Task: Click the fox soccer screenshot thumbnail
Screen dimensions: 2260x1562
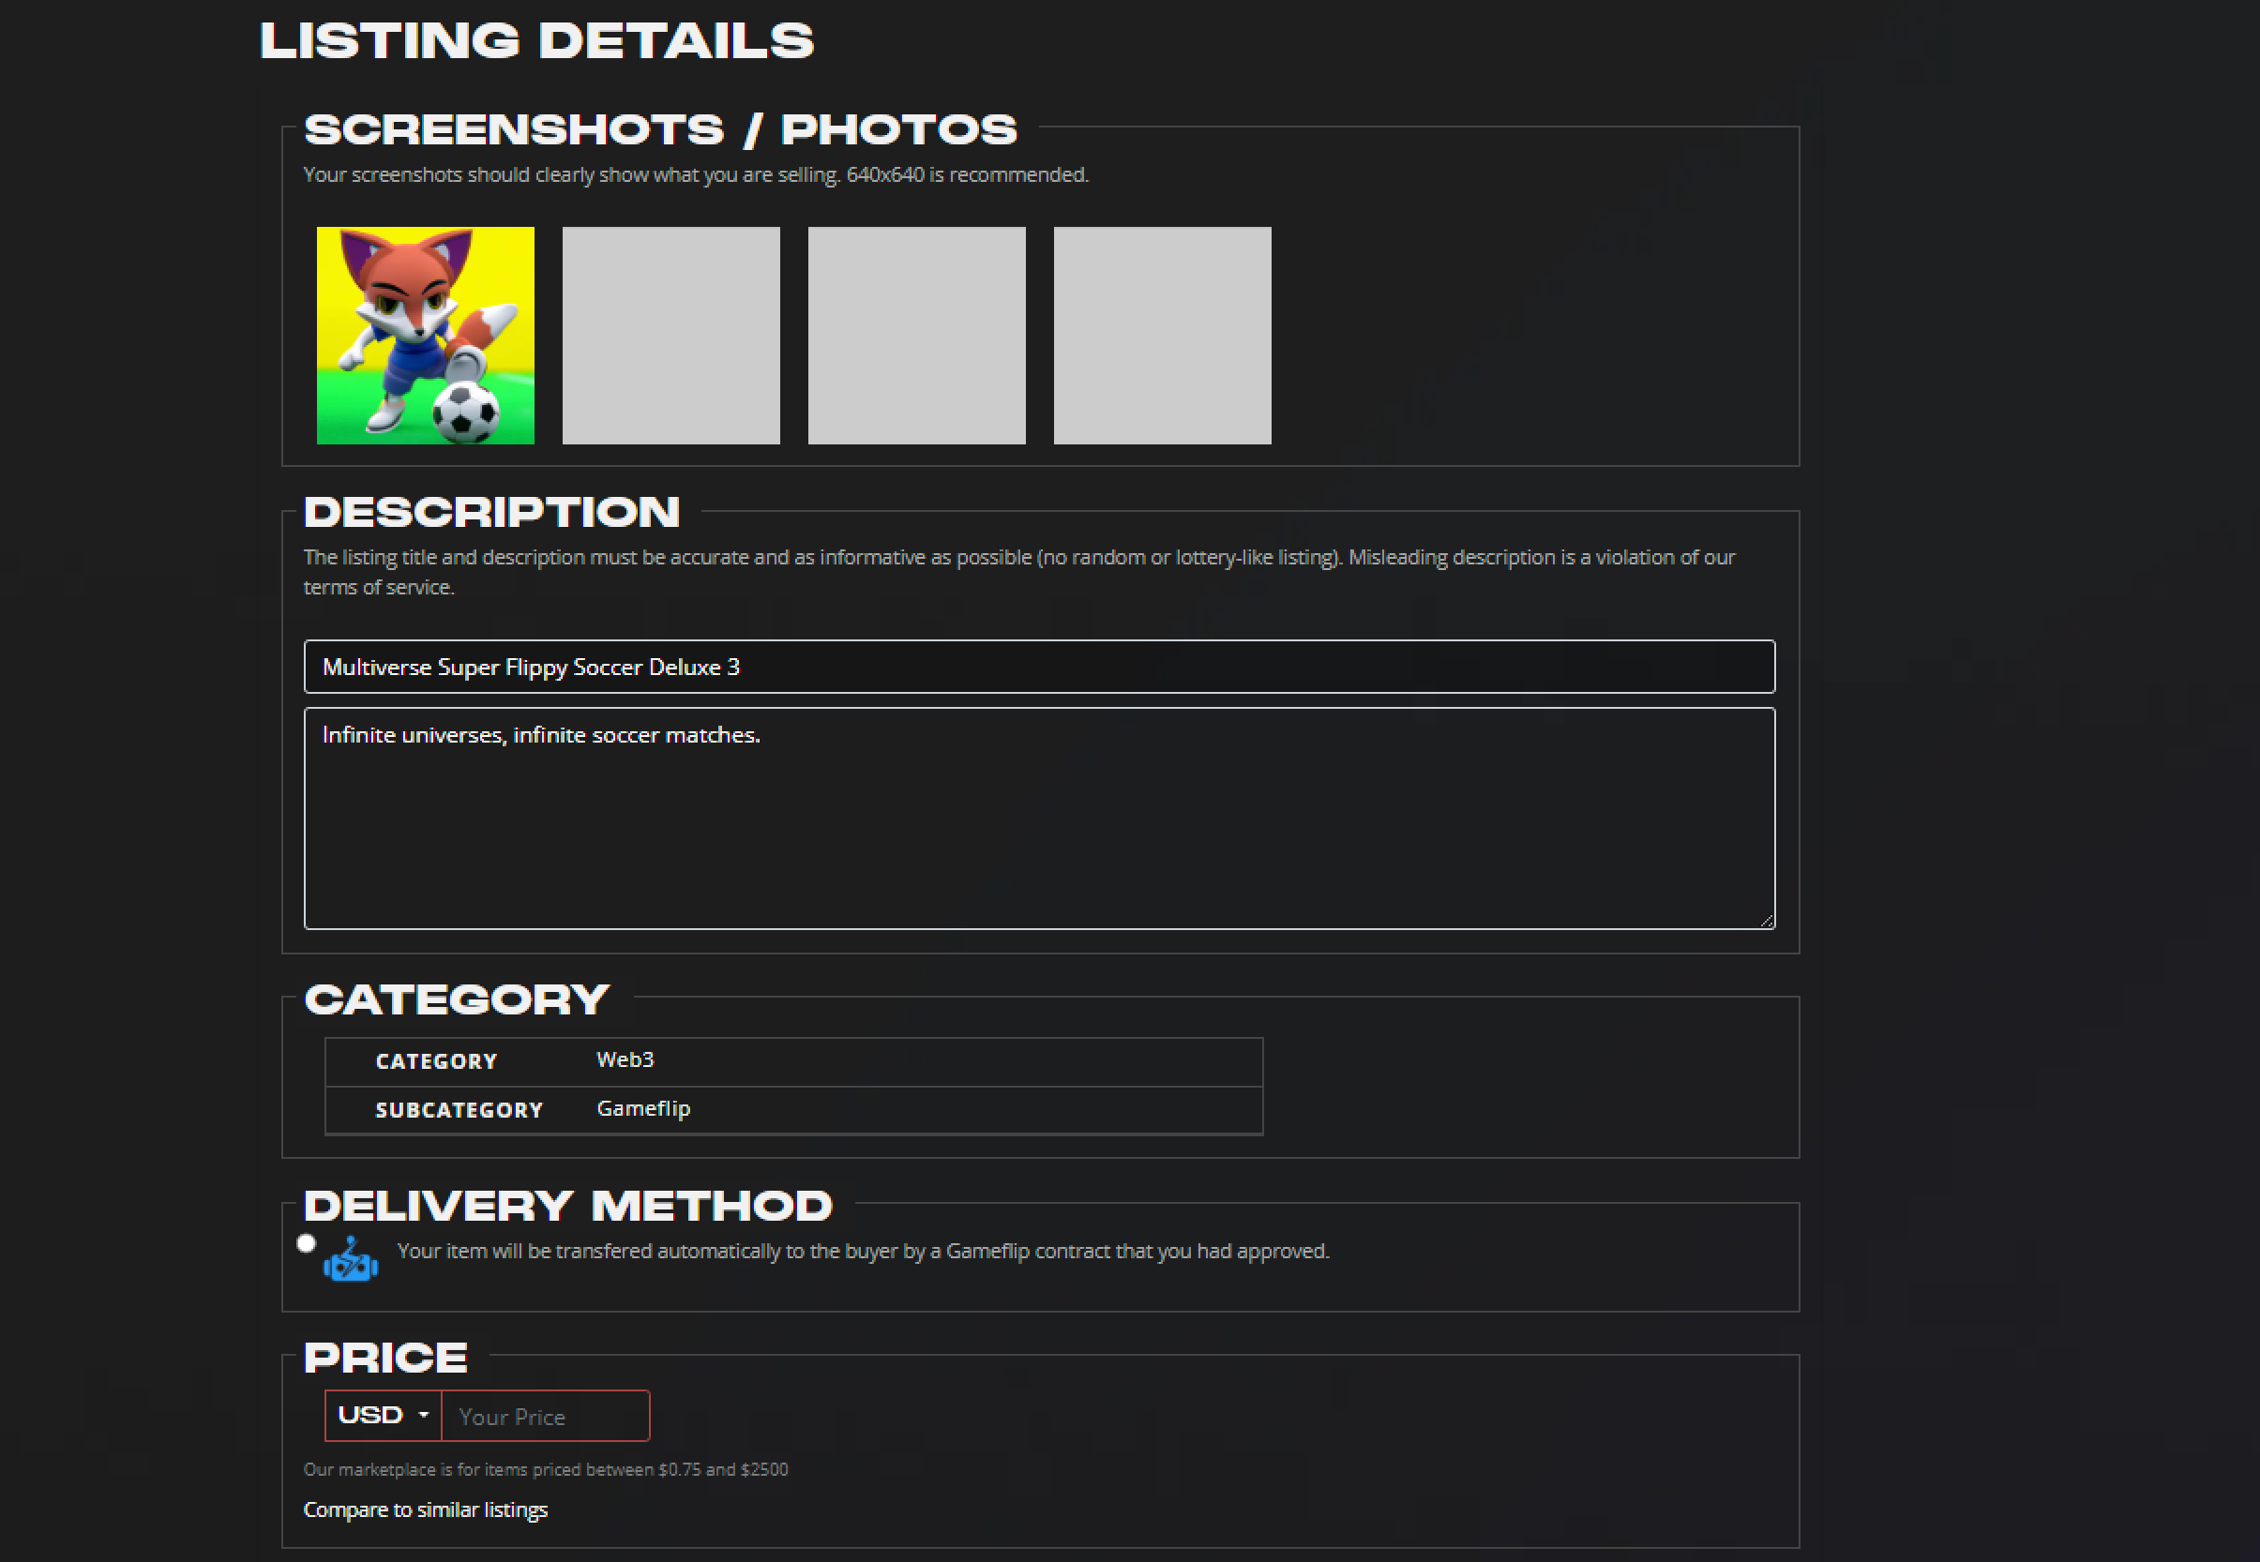Action: pos(425,336)
